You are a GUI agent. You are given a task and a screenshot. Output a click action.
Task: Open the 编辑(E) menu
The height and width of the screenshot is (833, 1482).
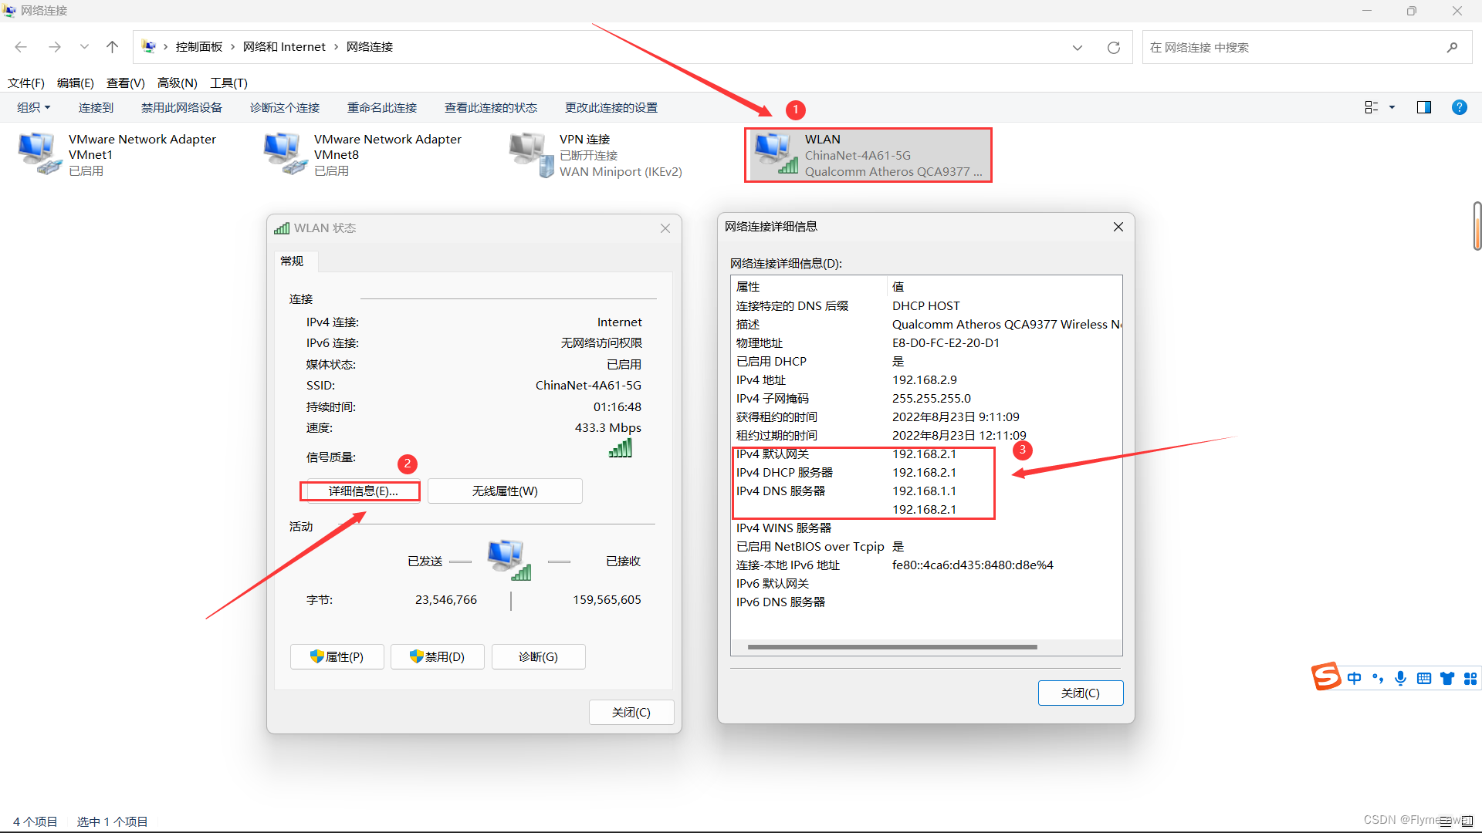pyautogui.click(x=76, y=83)
